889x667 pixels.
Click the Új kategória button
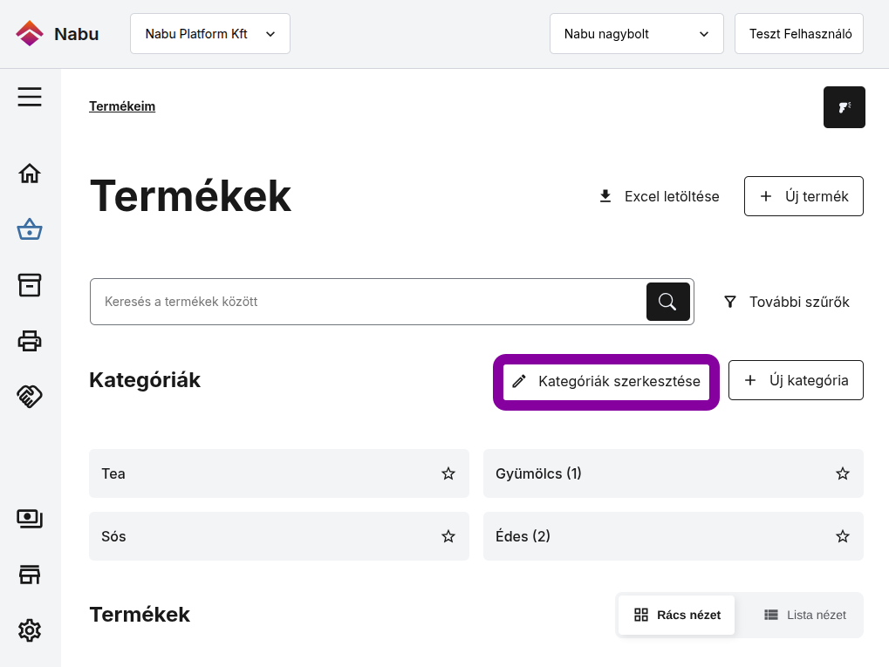pos(796,380)
